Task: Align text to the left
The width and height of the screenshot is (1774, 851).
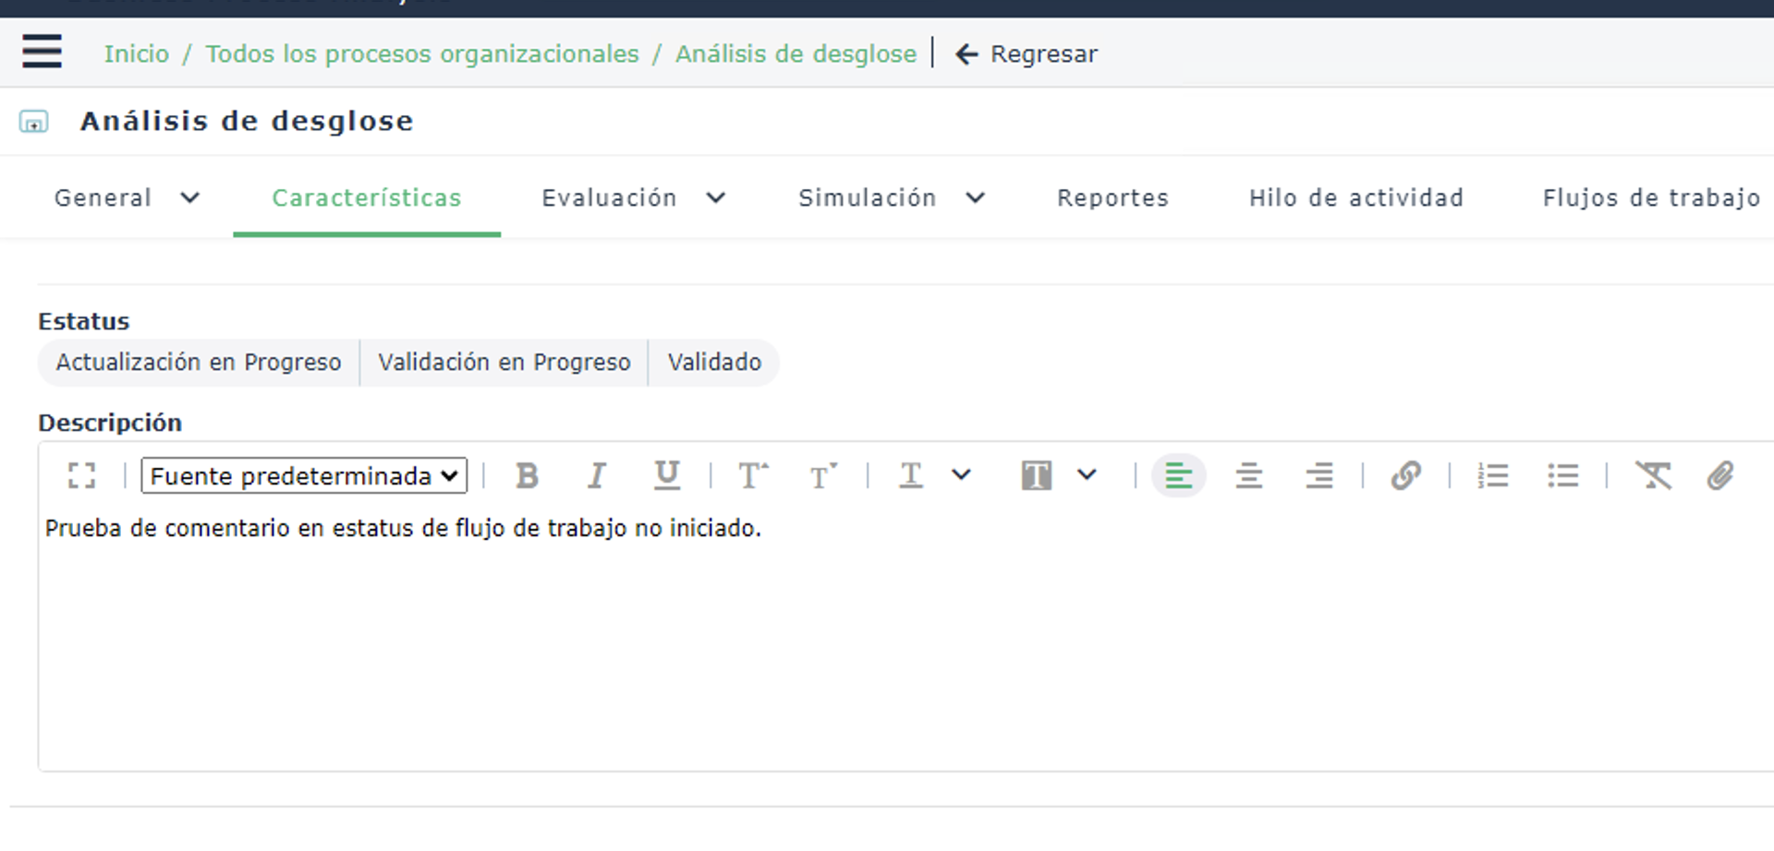Action: 1179,476
